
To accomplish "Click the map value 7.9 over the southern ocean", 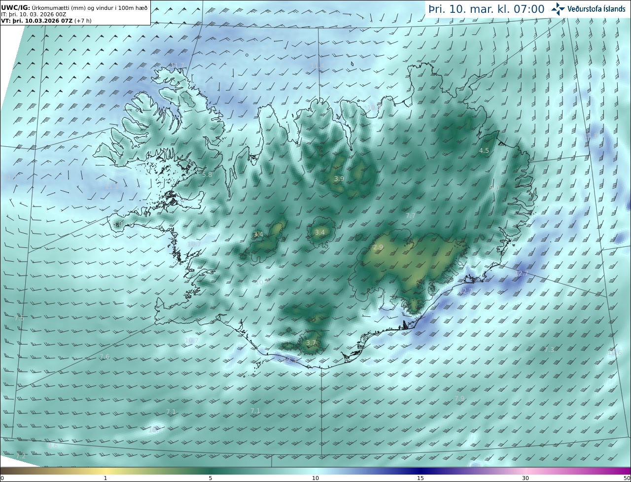I will coord(459,398).
